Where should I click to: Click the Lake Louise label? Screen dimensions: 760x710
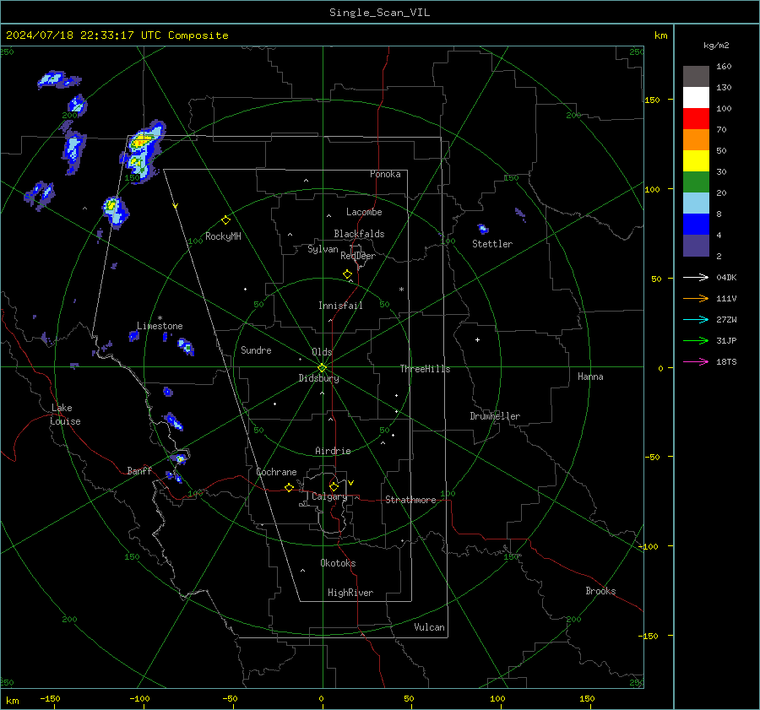65,415
